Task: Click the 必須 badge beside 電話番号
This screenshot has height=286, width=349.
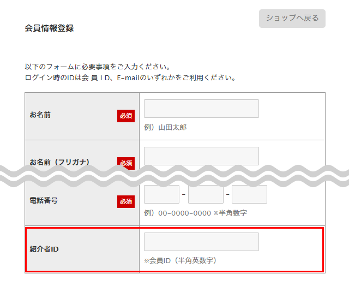Action: pos(126,201)
